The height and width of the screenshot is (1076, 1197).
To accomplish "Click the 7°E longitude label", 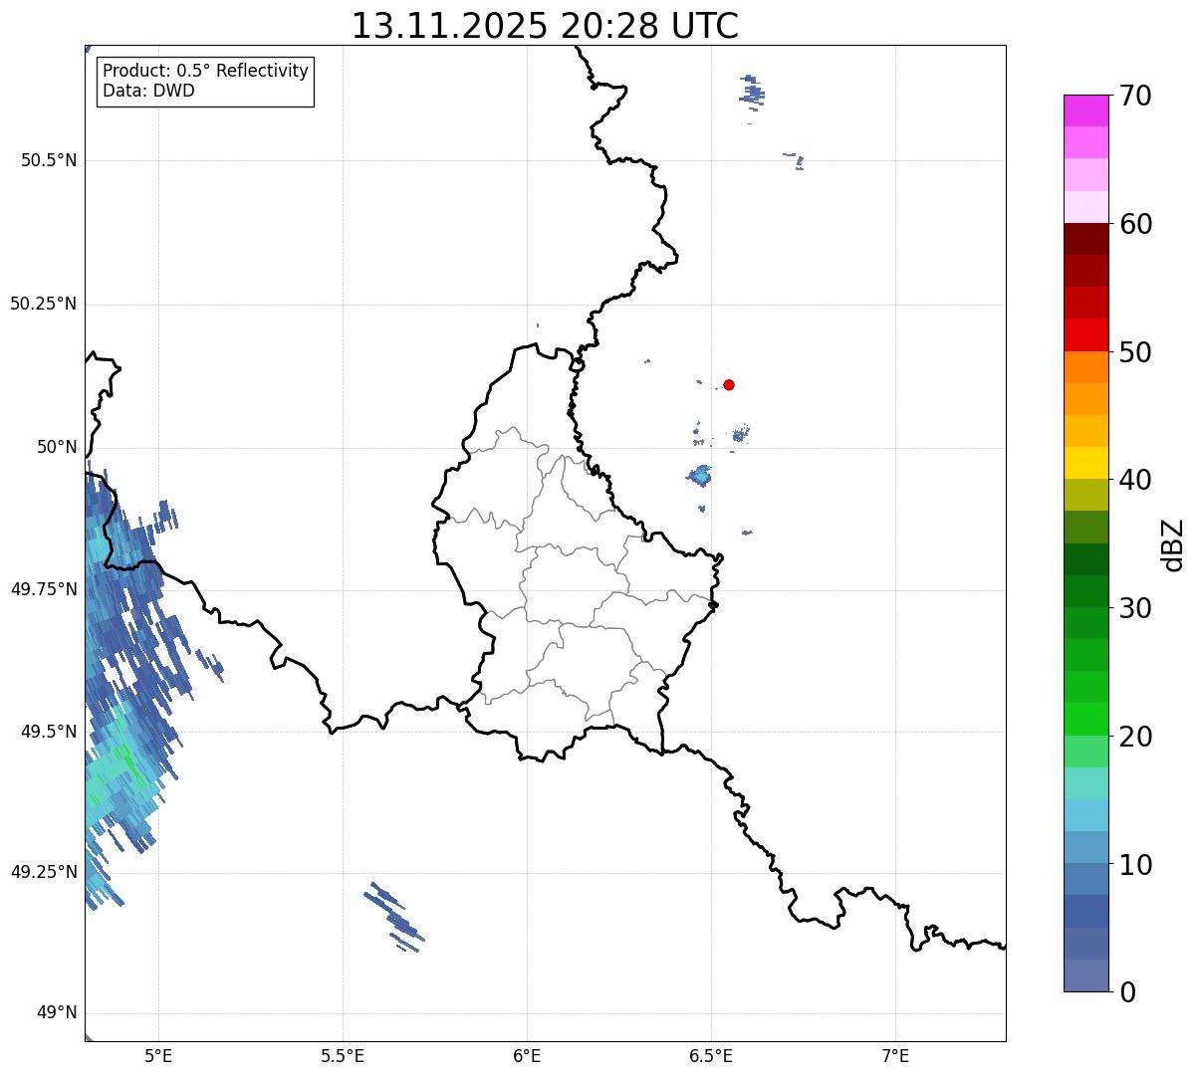I will [895, 1055].
